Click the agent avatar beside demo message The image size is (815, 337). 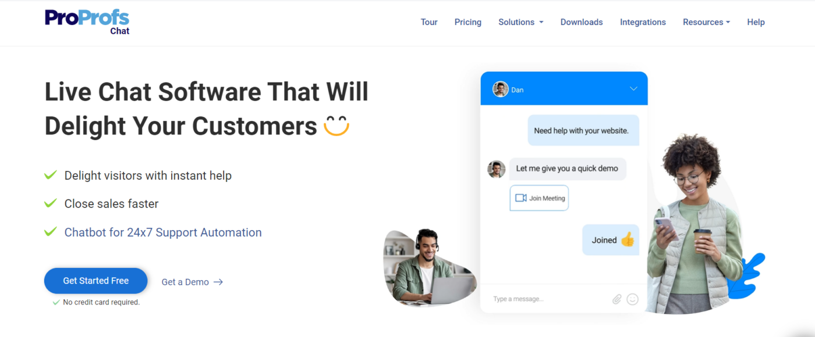point(496,169)
